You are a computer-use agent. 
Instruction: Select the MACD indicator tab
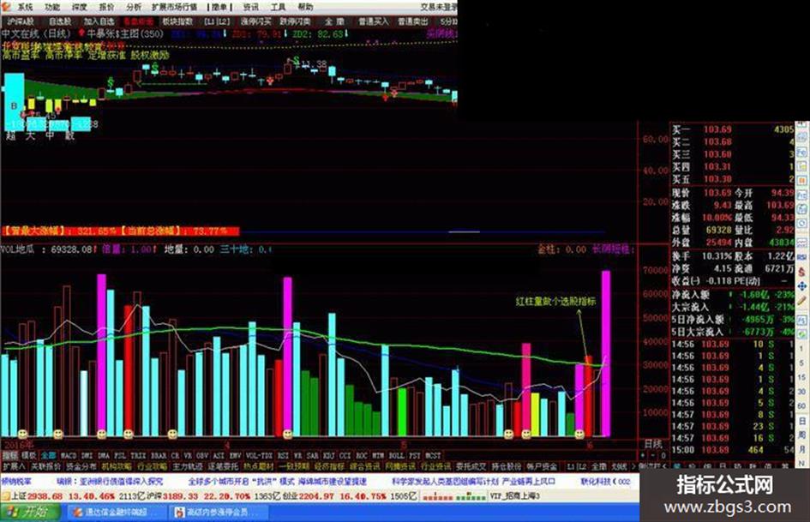pyautogui.click(x=69, y=455)
